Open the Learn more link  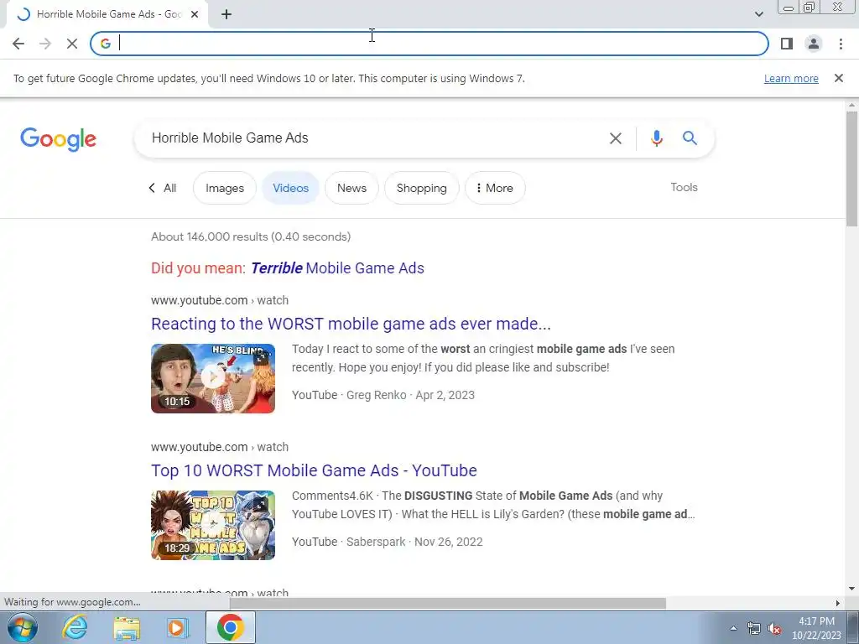(x=791, y=78)
